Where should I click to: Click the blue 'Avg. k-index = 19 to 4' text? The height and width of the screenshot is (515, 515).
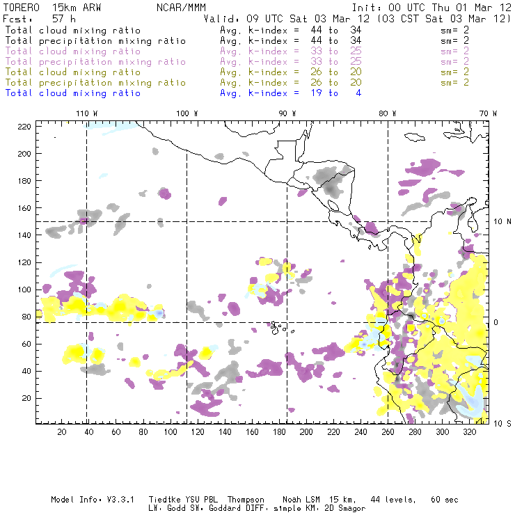291,93
